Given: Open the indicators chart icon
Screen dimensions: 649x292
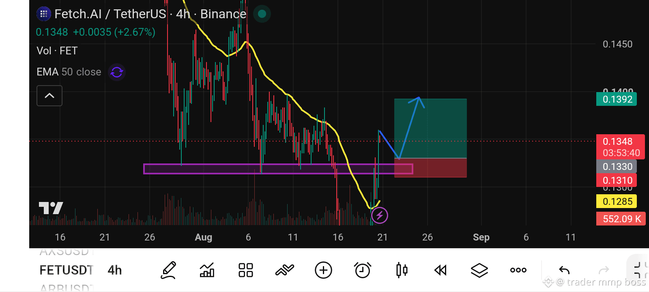Looking at the screenshot, I should tap(207, 270).
